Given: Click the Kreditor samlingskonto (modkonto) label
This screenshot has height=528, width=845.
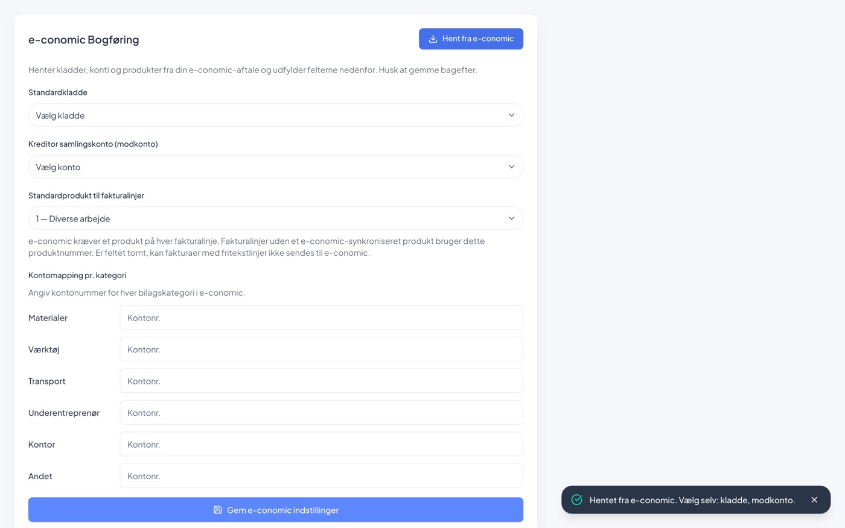Looking at the screenshot, I should pyautogui.click(x=93, y=144).
